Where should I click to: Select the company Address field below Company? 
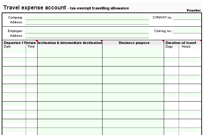click(x=87, y=22)
